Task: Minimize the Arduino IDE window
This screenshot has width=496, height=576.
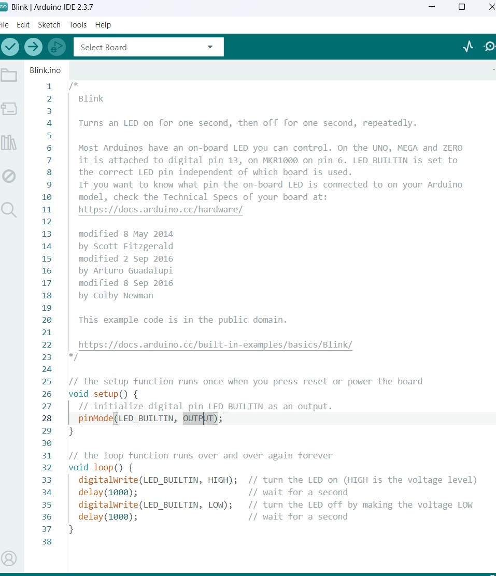Action: 432,7
